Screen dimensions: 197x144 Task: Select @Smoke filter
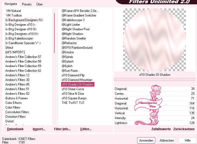pos(68,52)
